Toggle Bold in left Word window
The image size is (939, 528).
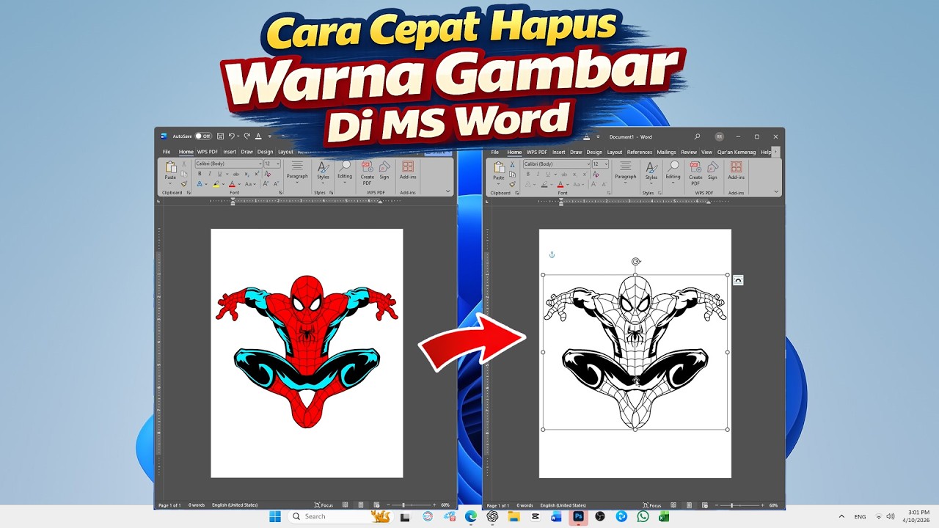[200, 174]
